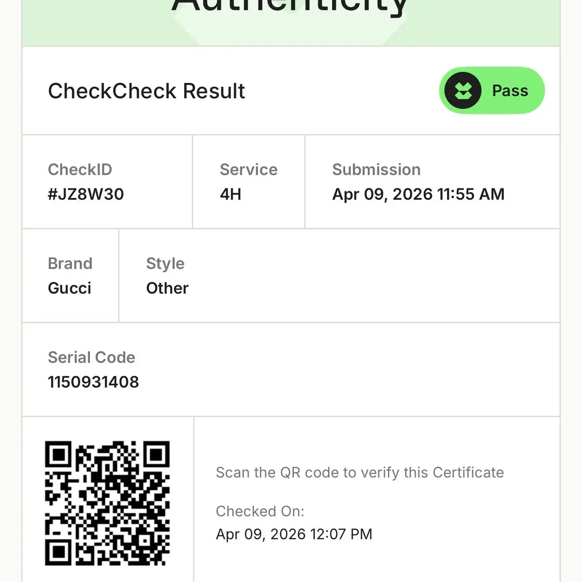Click the Submission label
The height and width of the screenshot is (582, 582).
point(376,170)
